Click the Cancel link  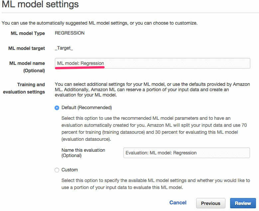click(178, 203)
